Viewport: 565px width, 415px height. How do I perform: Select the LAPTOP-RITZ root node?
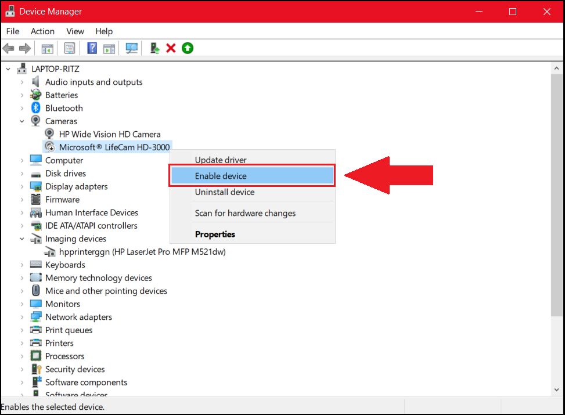pos(56,68)
